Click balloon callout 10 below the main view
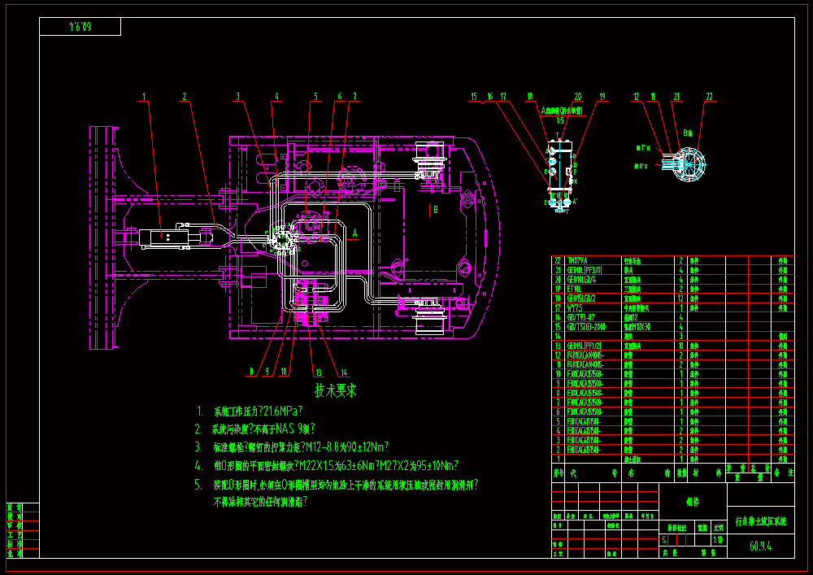The height and width of the screenshot is (575, 813). coord(284,372)
